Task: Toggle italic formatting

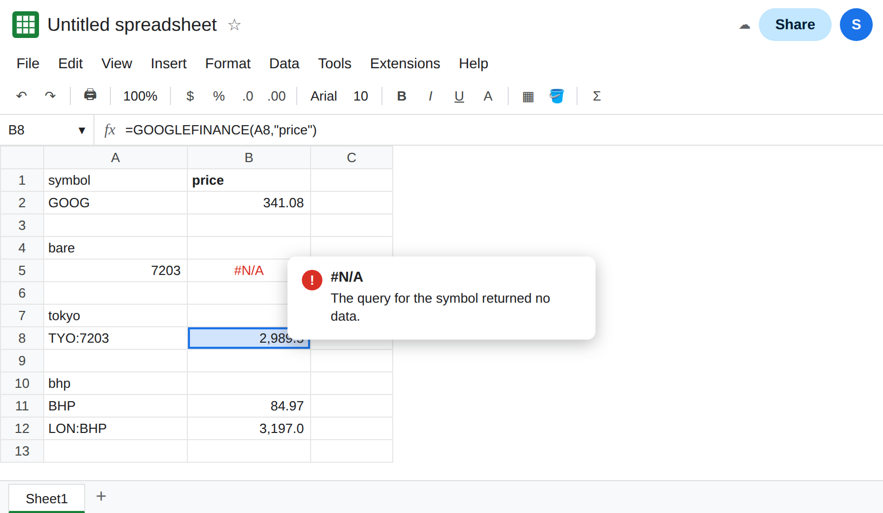Action: (430, 96)
